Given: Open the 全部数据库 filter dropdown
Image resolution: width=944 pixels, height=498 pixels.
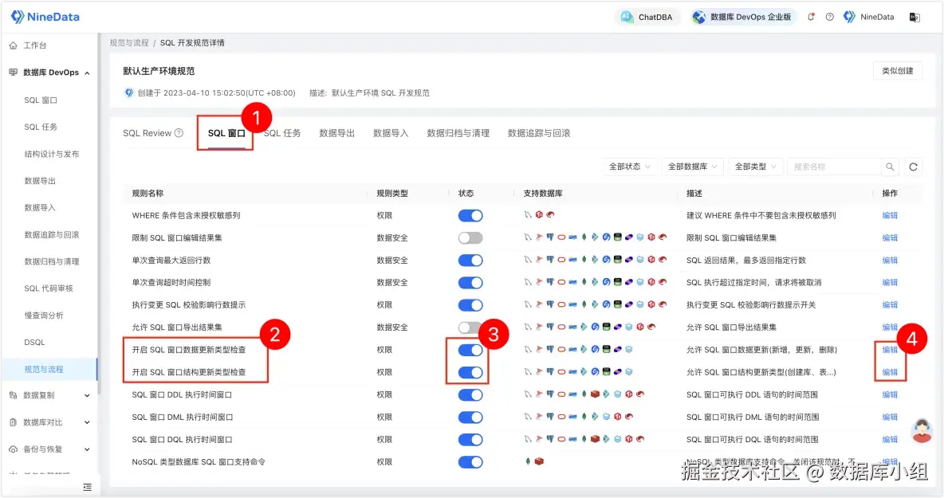Looking at the screenshot, I should coord(690,167).
